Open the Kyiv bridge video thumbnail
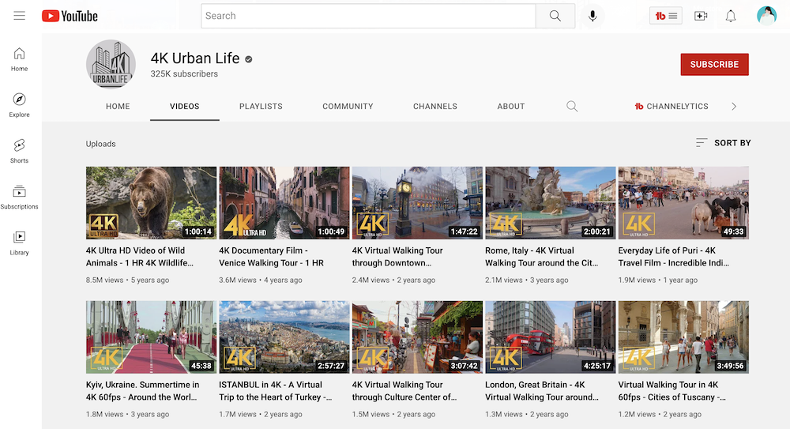Image resolution: width=790 pixels, height=429 pixels. click(151, 337)
